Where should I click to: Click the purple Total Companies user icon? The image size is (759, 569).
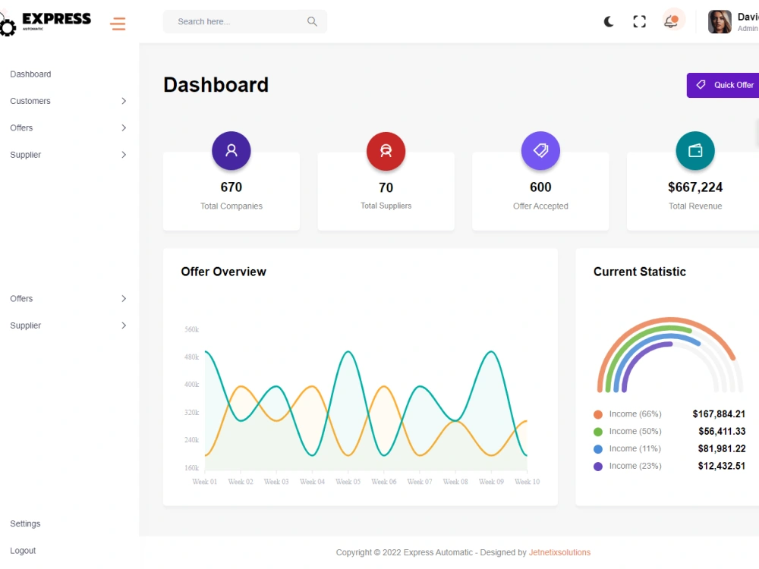[x=231, y=150]
